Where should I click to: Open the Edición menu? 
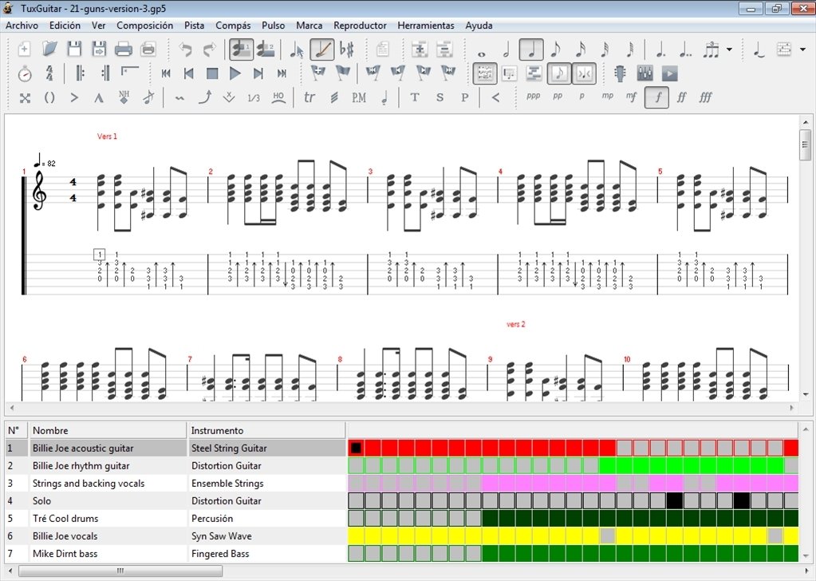tap(65, 26)
